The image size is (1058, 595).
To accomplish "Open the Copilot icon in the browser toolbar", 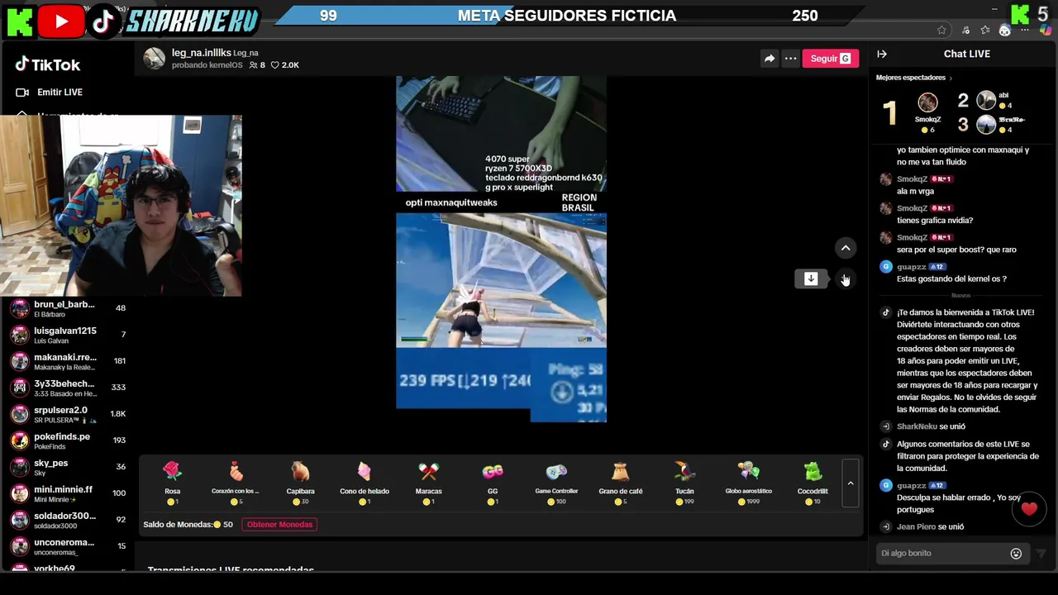I will (1046, 30).
